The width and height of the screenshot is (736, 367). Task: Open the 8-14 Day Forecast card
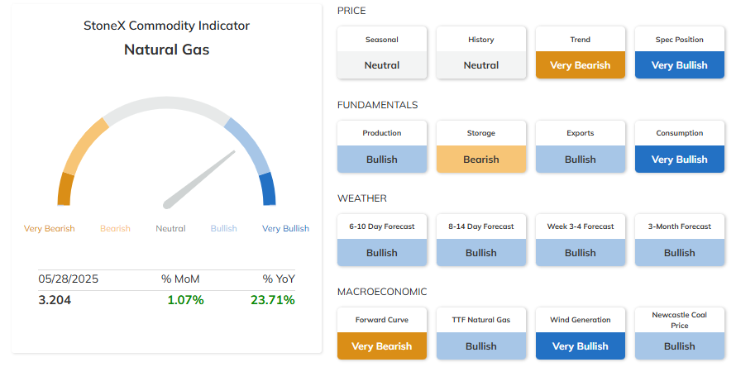[x=481, y=240]
